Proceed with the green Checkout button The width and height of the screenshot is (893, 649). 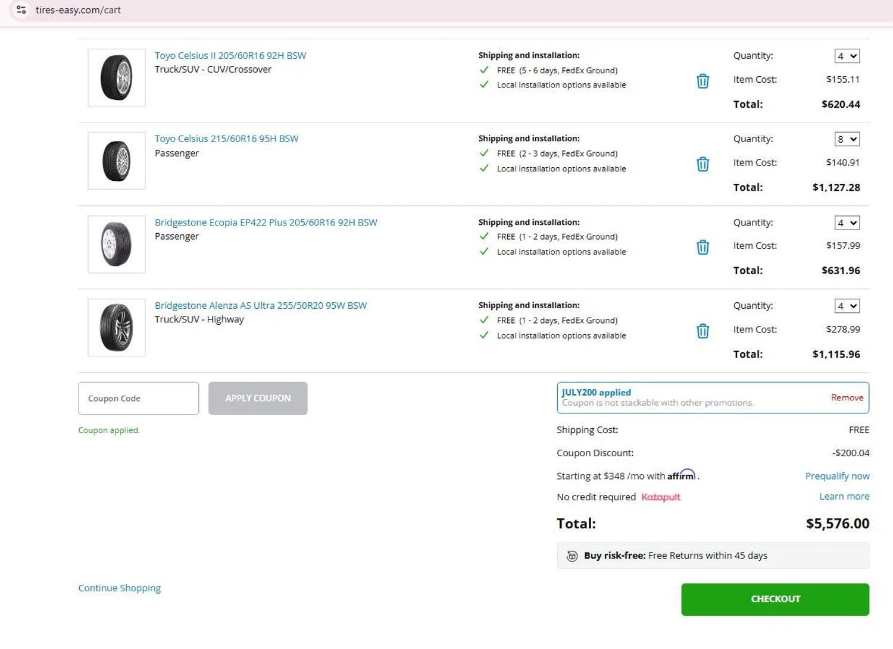click(775, 599)
